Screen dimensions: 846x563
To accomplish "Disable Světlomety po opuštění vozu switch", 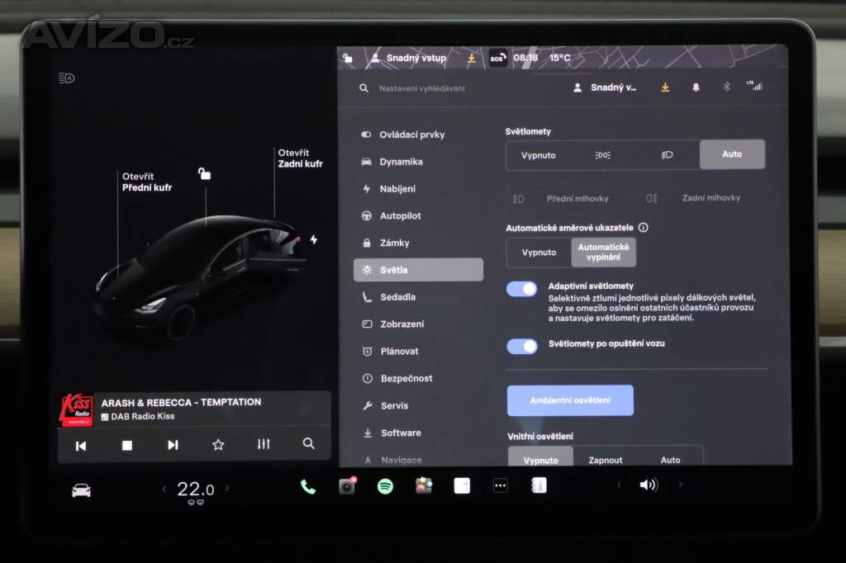I will click(x=522, y=346).
